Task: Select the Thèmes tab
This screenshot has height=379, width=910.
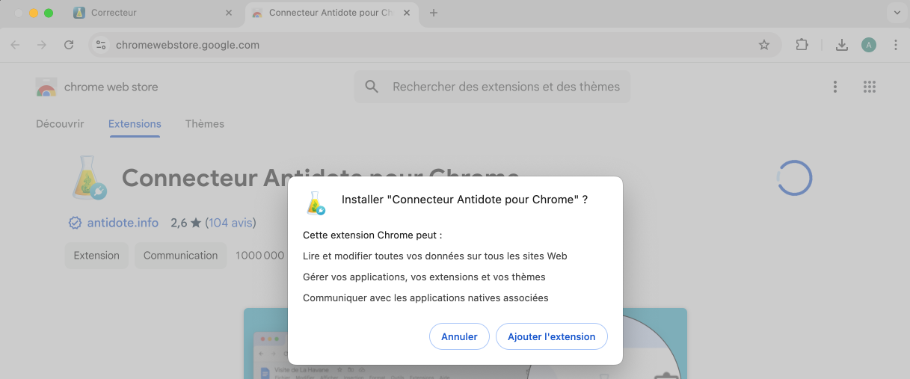Action: pyautogui.click(x=205, y=124)
